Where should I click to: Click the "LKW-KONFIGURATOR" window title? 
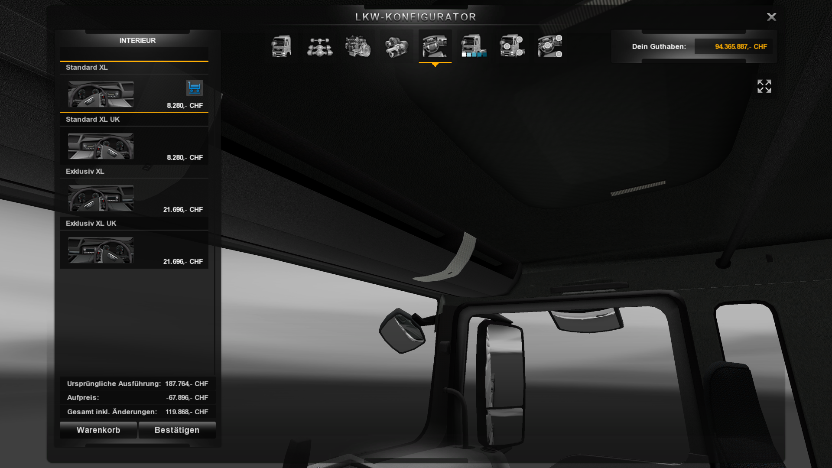[416, 17]
